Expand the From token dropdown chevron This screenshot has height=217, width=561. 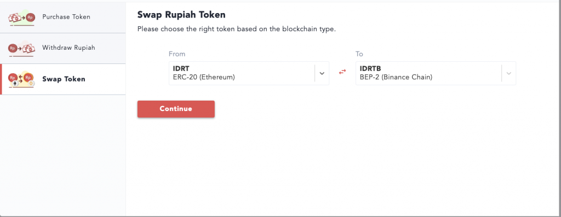tap(322, 73)
